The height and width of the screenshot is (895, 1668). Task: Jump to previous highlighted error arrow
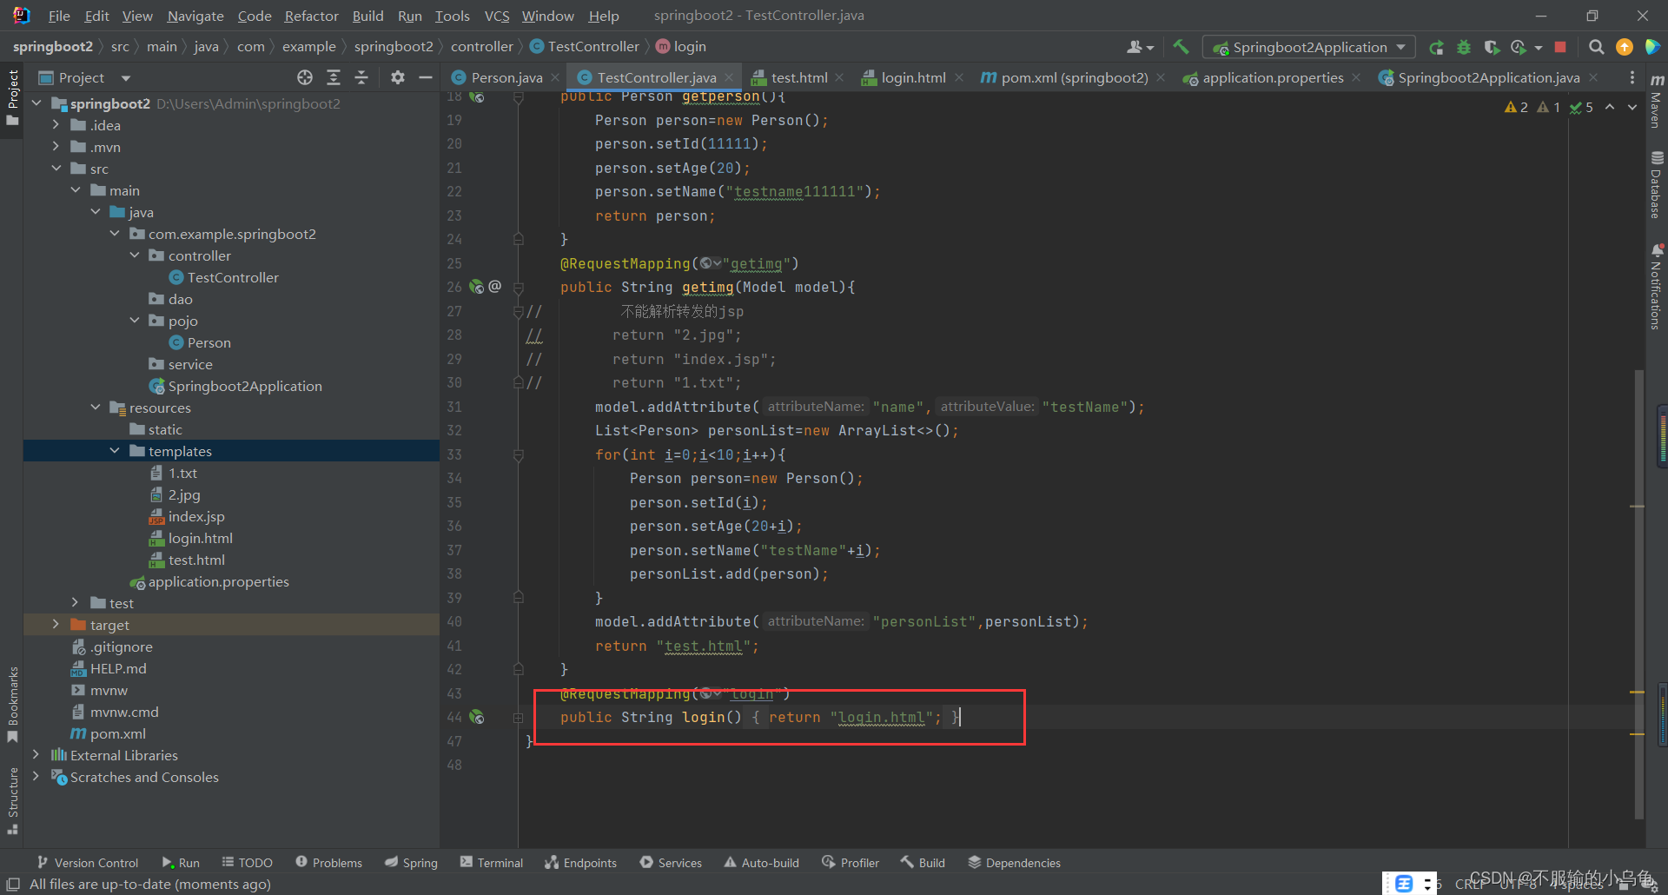click(1610, 107)
